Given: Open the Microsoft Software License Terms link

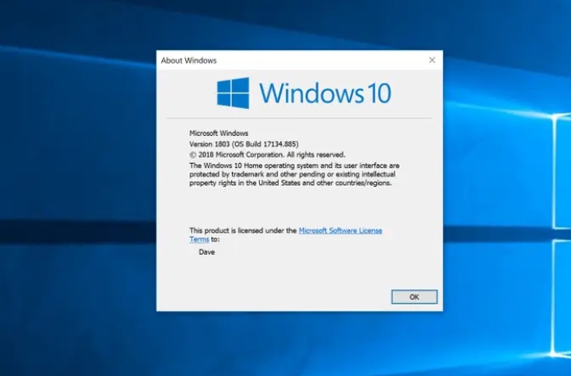Looking at the screenshot, I should (340, 230).
